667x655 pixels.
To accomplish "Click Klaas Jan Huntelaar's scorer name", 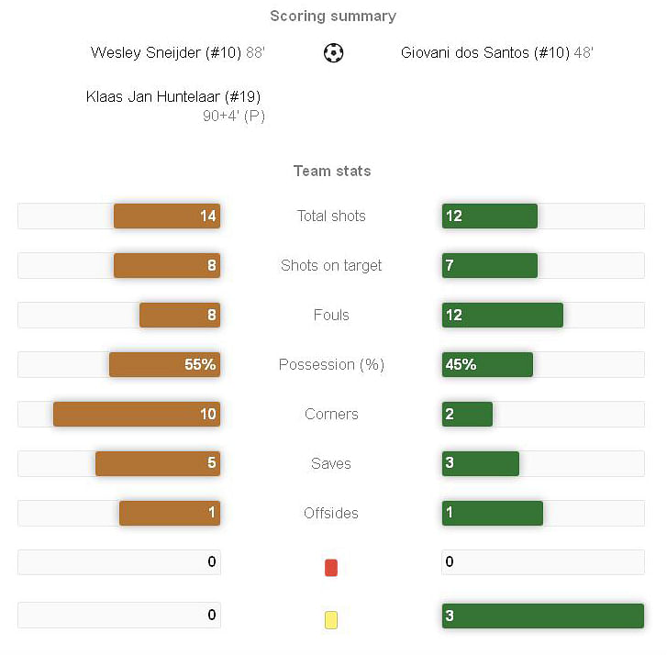I will 175,96.
